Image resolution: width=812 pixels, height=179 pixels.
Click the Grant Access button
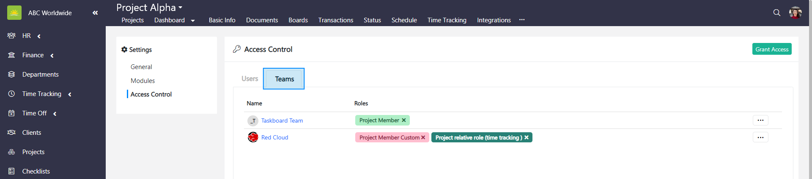(x=772, y=49)
